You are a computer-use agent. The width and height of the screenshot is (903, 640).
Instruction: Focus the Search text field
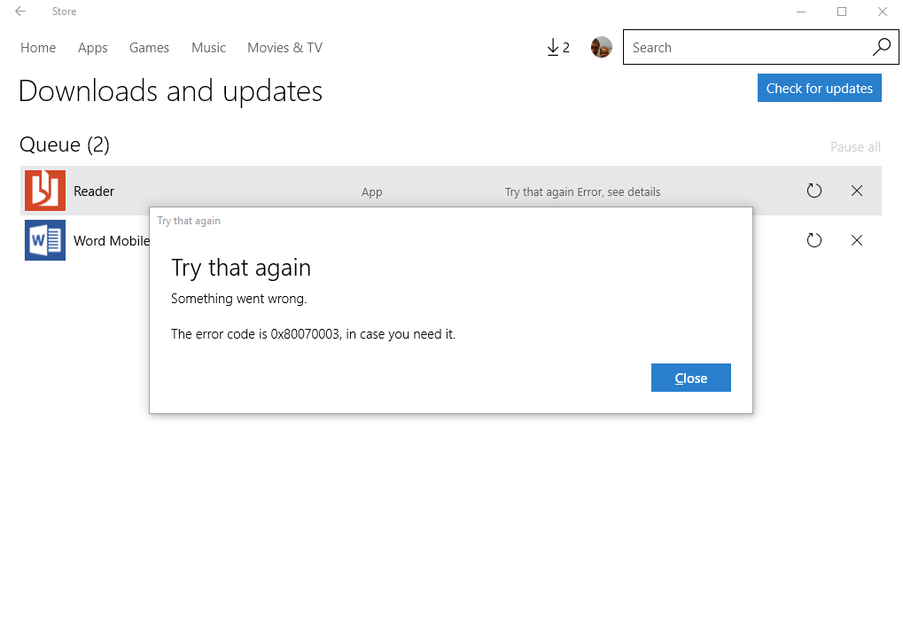[x=744, y=48]
